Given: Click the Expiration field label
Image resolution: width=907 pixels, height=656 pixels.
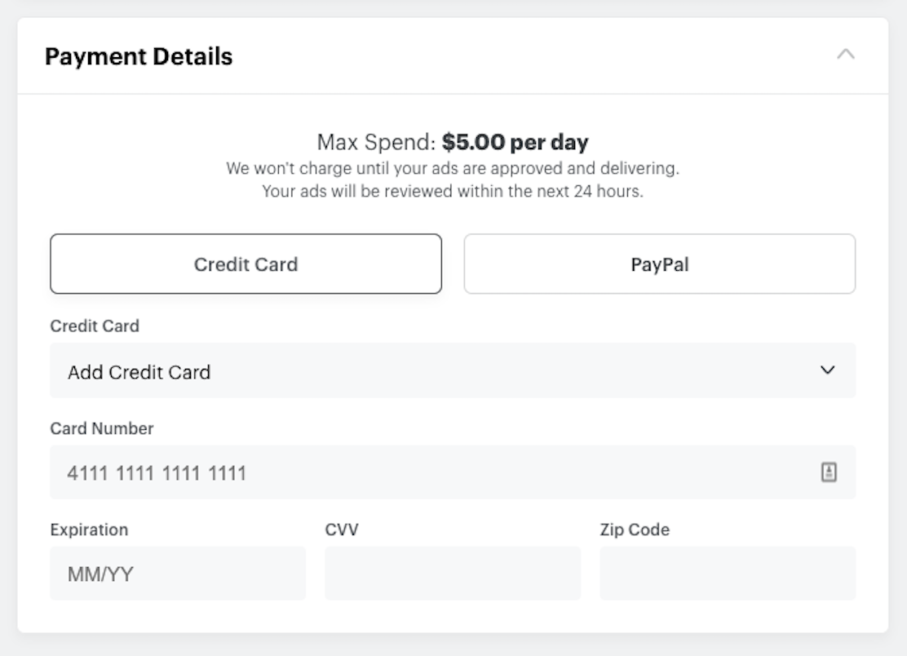Looking at the screenshot, I should (x=89, y=530).
